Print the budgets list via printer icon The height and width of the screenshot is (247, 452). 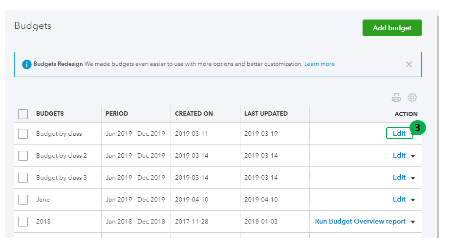click(396, 98)
